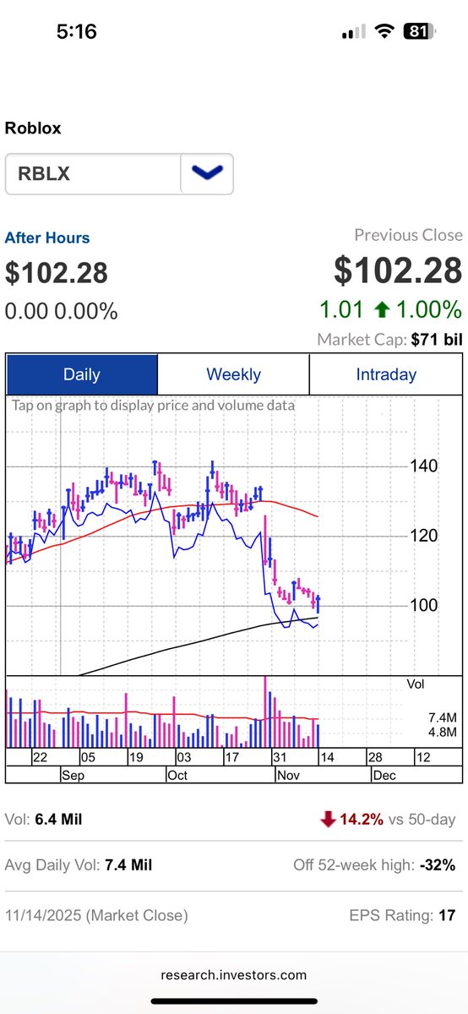This screenshot has width=468, height=1014.
Task: Click the Previous Close label
Action: [408, 236]
